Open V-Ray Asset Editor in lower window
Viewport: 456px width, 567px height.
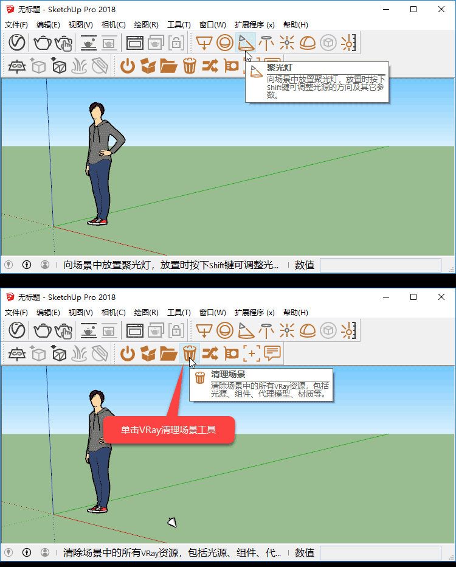click(x=17, y=330)
